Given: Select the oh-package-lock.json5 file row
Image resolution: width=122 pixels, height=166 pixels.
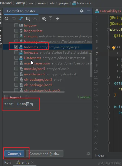Looking at the screenshot, I should point(48,90).
